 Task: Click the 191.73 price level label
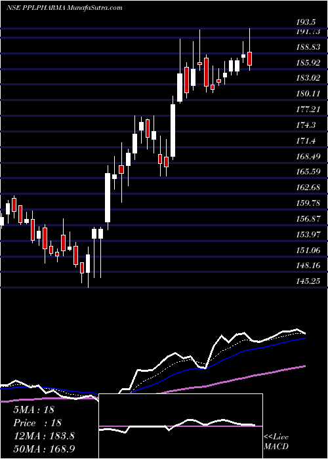coord(308,32)
